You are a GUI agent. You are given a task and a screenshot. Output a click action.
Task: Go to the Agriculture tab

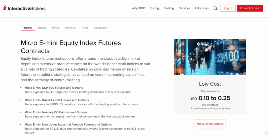[x=100, y=28]
